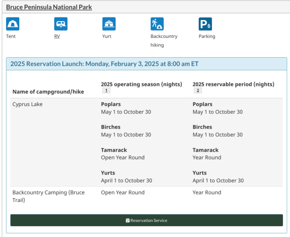Click the Backcountry hiking label
The height and width of the screenshot is (237, 290).
[164, 41]
